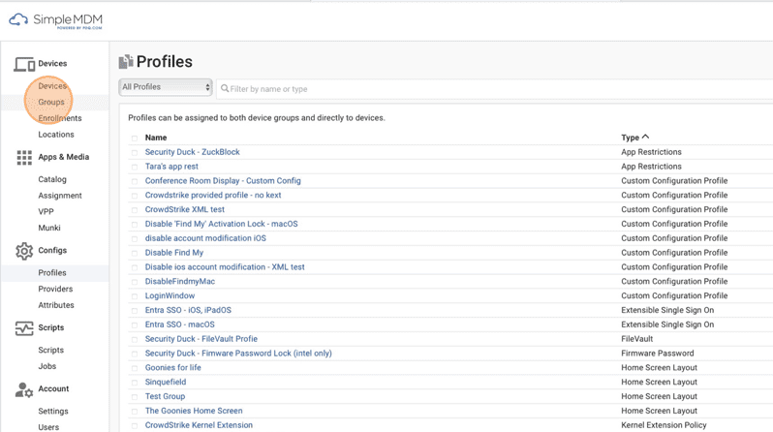Open Conference Room Display - Custom Config profile
The image size is (773, 432).
[223, 180]
